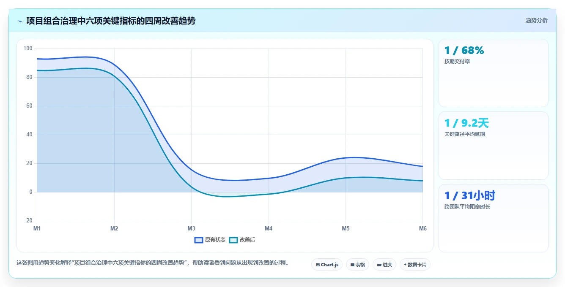
Task: Select the 1 / 31小时 value
Action: point(469,195)
